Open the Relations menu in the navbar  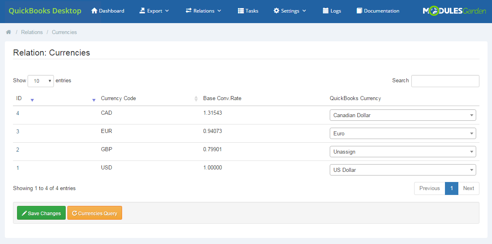pyautogui.click(x=203, y=11)
